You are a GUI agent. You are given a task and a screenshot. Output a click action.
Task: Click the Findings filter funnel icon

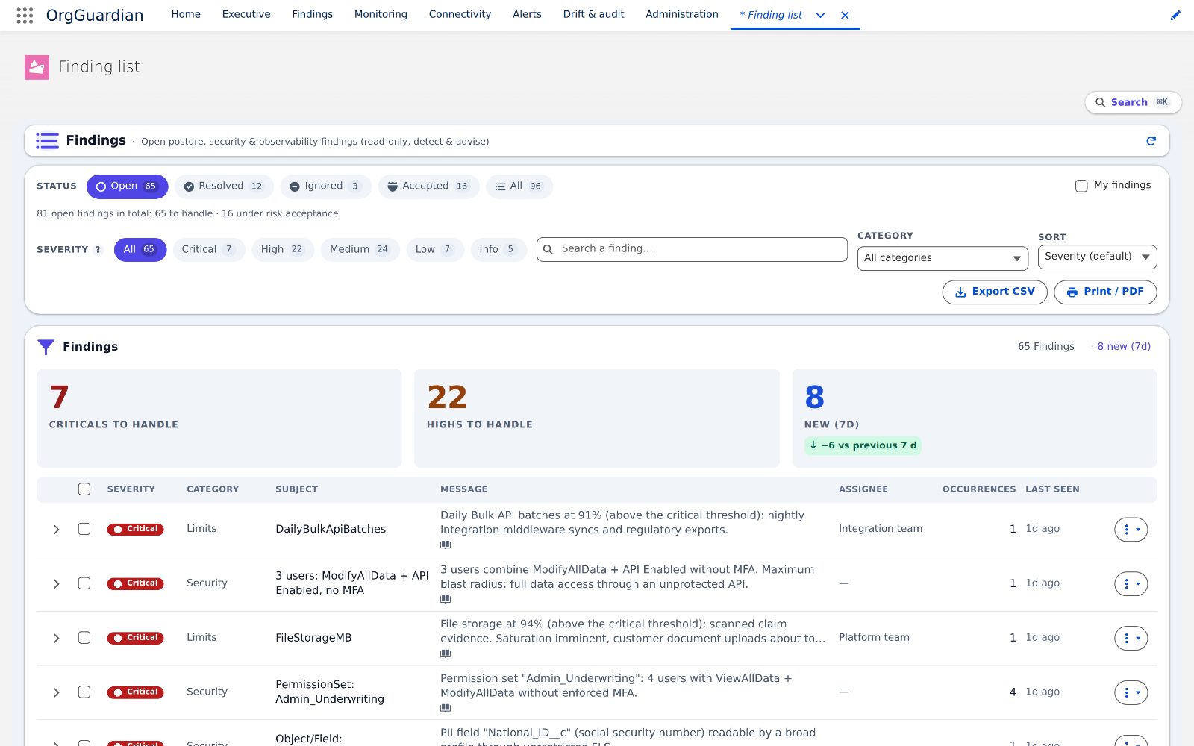(x=46, y=347)
